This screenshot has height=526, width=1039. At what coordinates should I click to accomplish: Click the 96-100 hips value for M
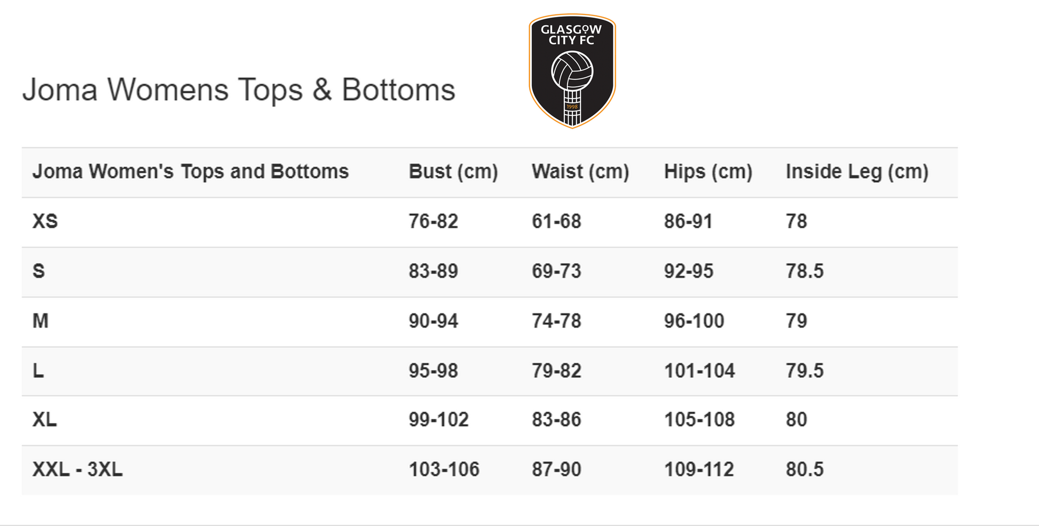point(694,321)
